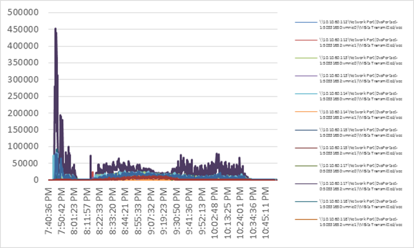Click the 10:24:01 PM time label
The width and height of the screenshot is (414, 248).
coord(240,213)
